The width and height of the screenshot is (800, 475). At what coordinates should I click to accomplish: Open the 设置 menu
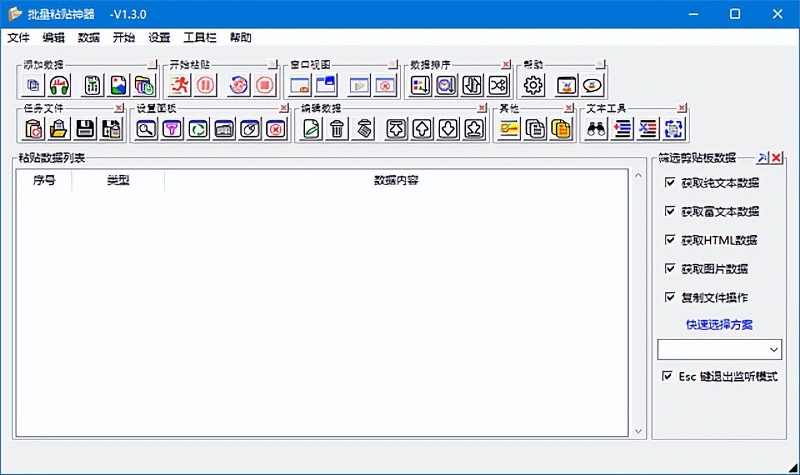coord(159,37)
